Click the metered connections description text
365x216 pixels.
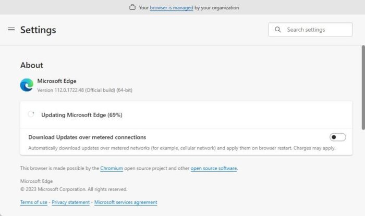(181, 148)
